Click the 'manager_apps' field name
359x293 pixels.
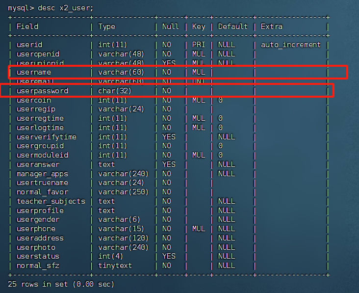point(42,174)
